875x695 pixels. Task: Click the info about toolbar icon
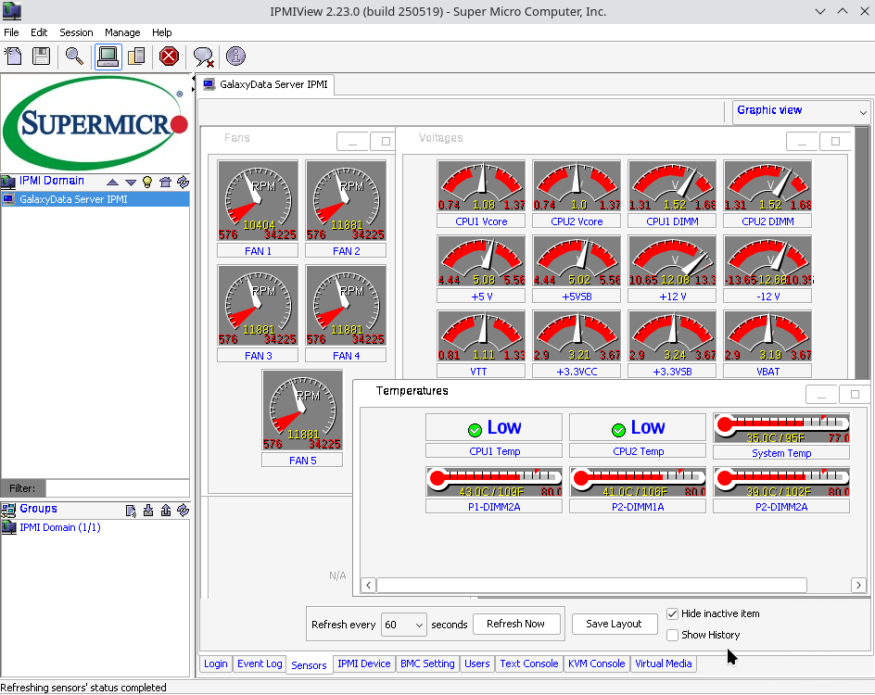[236, 57]
